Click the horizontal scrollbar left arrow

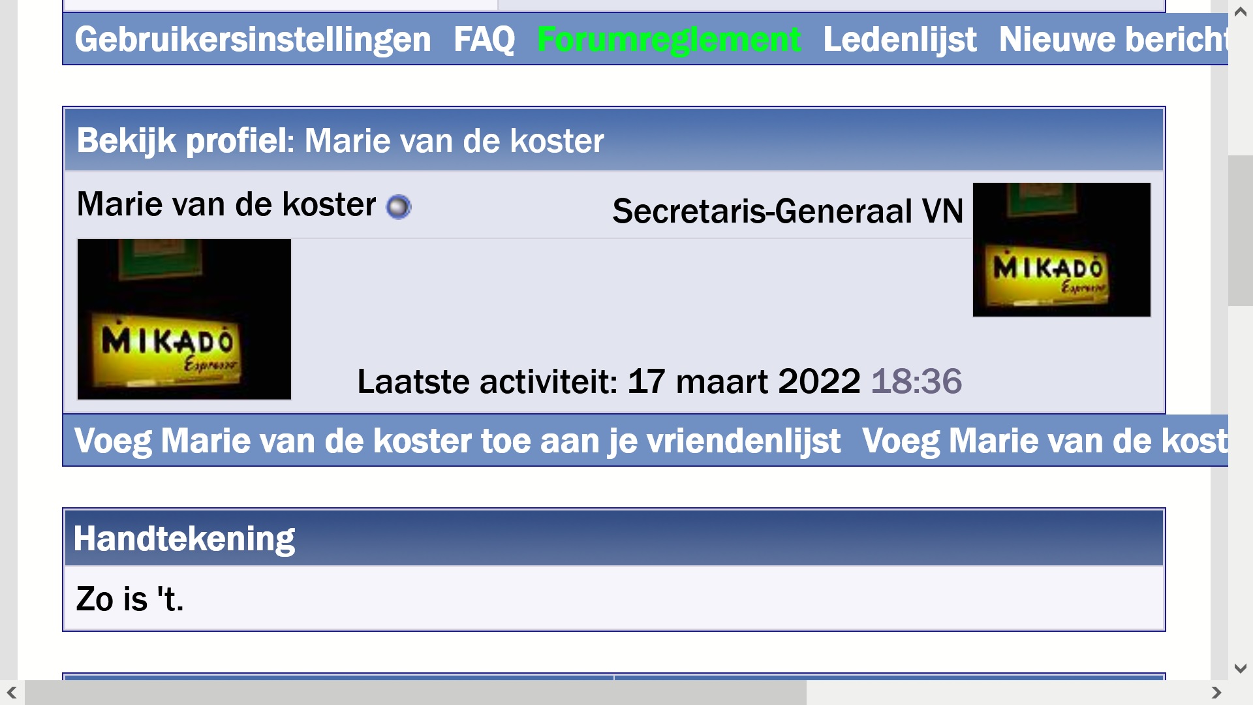coord(12,693)
